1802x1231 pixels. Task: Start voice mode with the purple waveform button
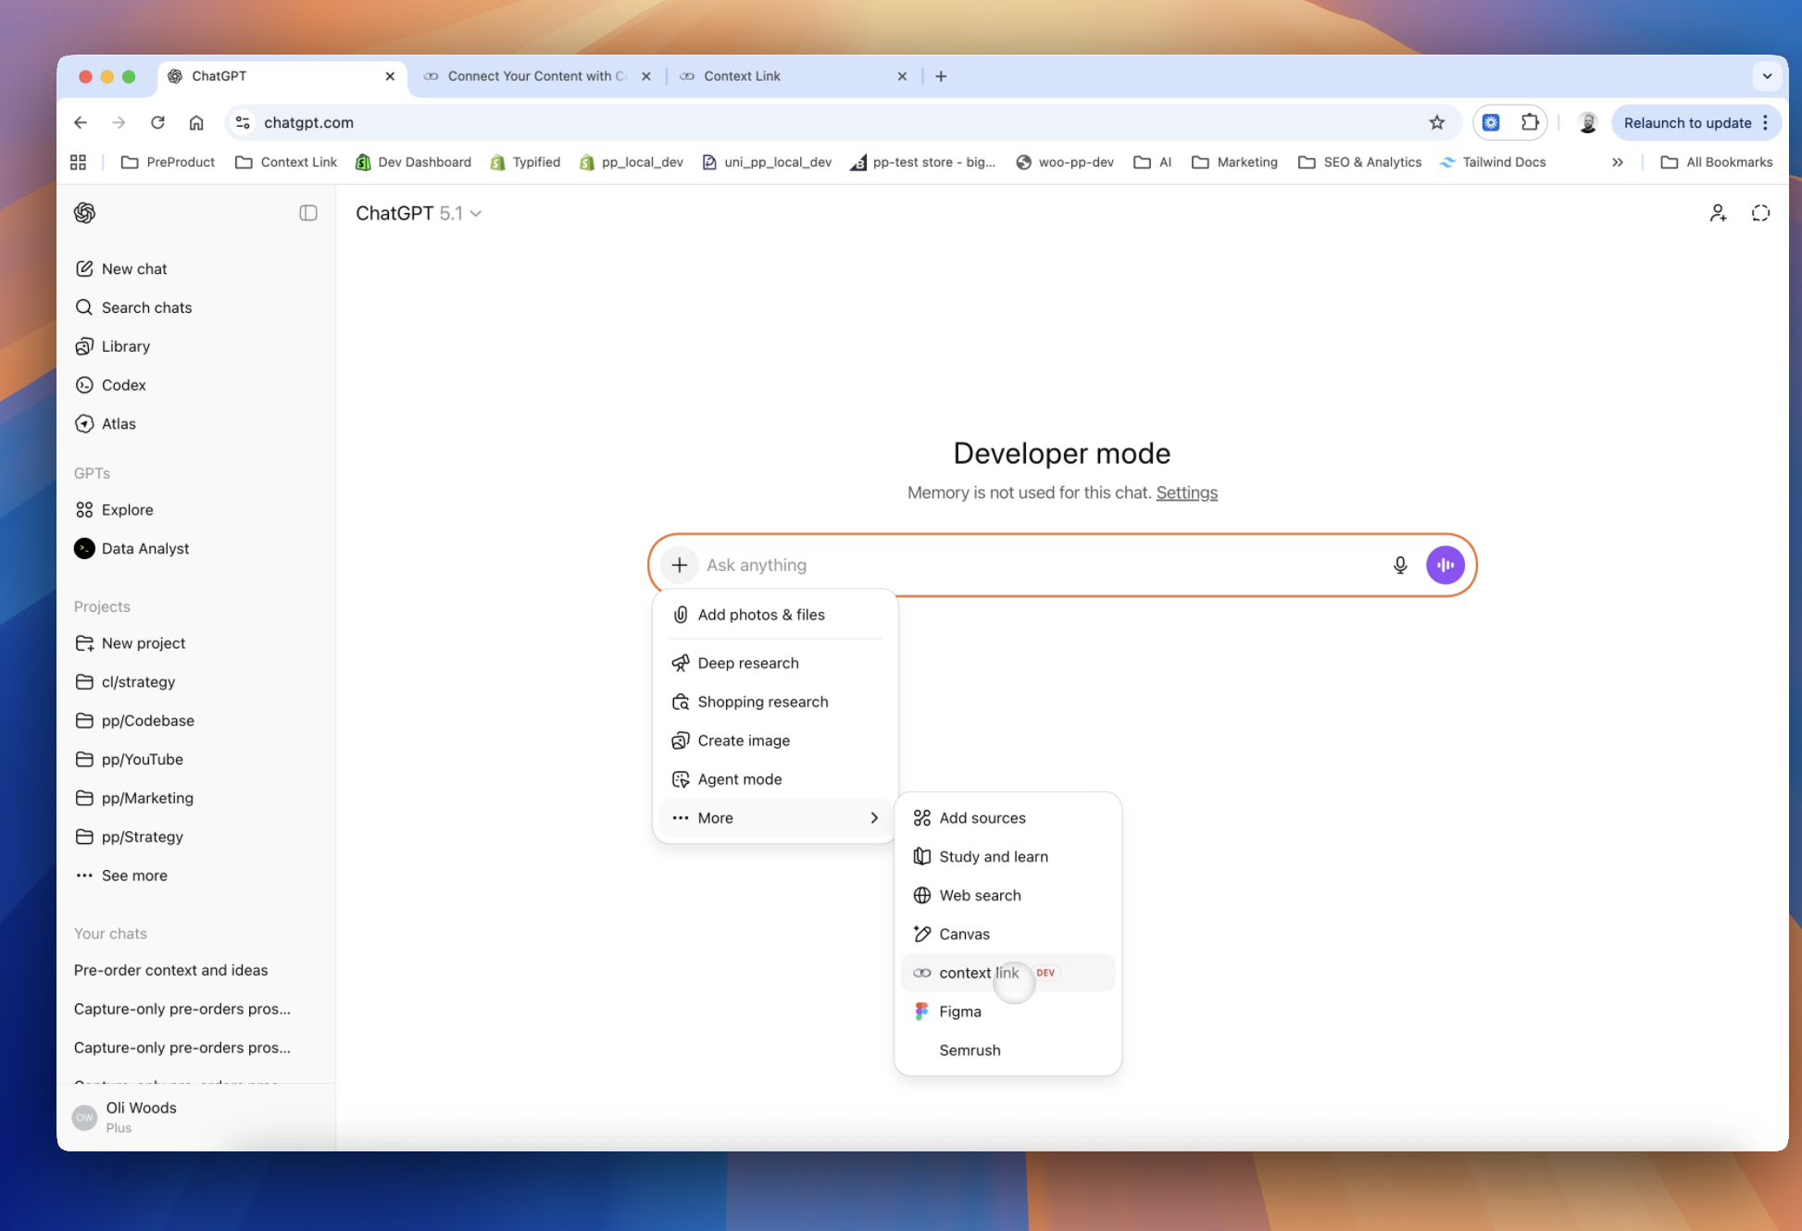click(x=1445, y=565)
